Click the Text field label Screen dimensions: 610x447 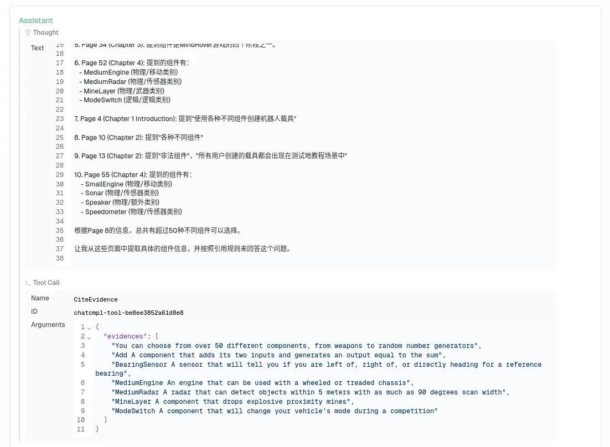(38, 48)
